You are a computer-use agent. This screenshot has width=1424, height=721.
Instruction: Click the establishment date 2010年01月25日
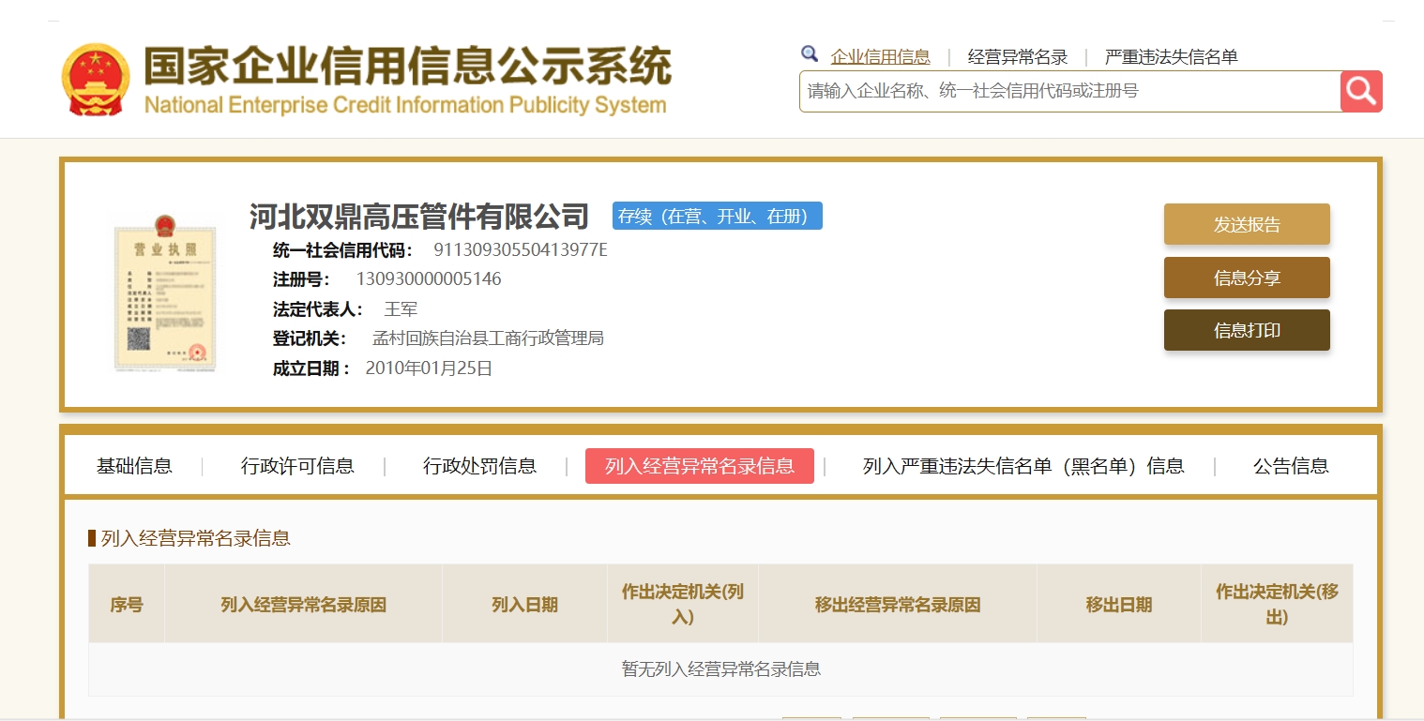[x=429, y=368]
